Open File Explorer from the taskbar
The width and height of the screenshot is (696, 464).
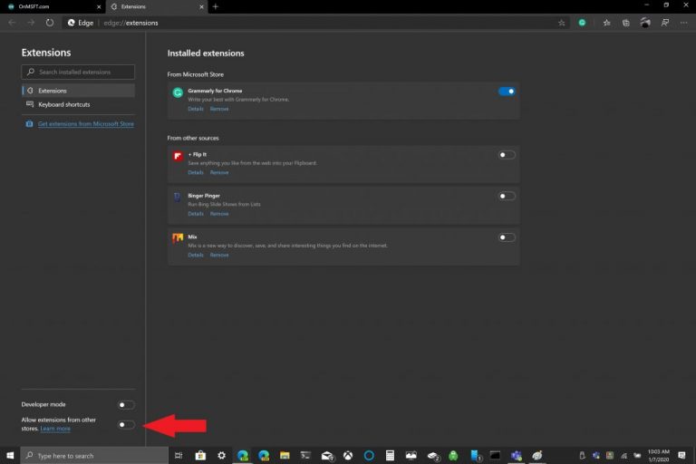(285, 456)
